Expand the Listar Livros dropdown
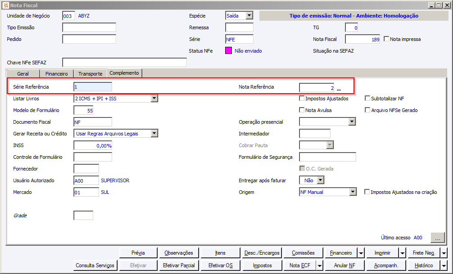Image resolution: width=453 pixels, height=274 pixels. pos(154,99)
